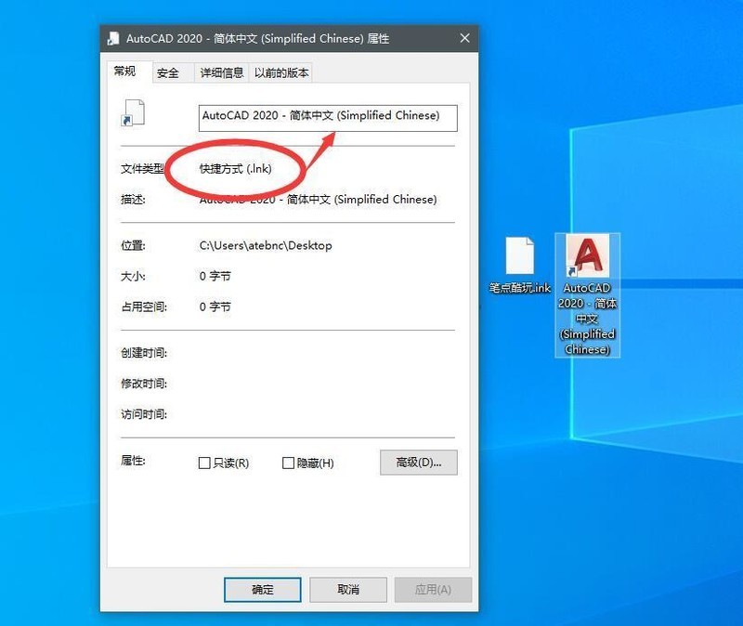
Task: Click the 确定 button to confirm
Action: tap(261, 589)
